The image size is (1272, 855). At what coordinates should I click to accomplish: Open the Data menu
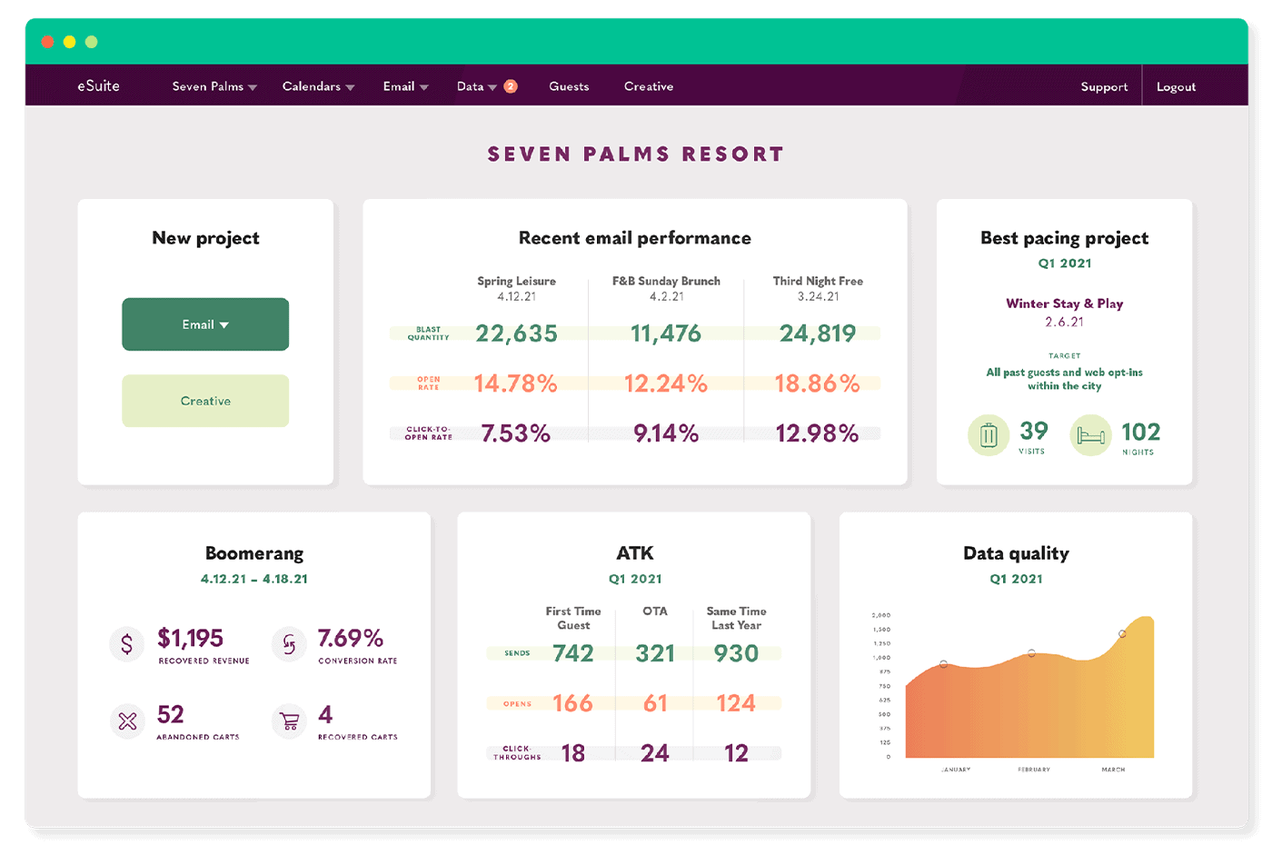(471, 86)
